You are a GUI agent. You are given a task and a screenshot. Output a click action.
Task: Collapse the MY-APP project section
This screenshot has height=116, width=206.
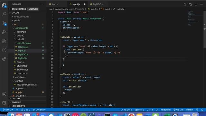pyautogui.click(x=28, y=13)
